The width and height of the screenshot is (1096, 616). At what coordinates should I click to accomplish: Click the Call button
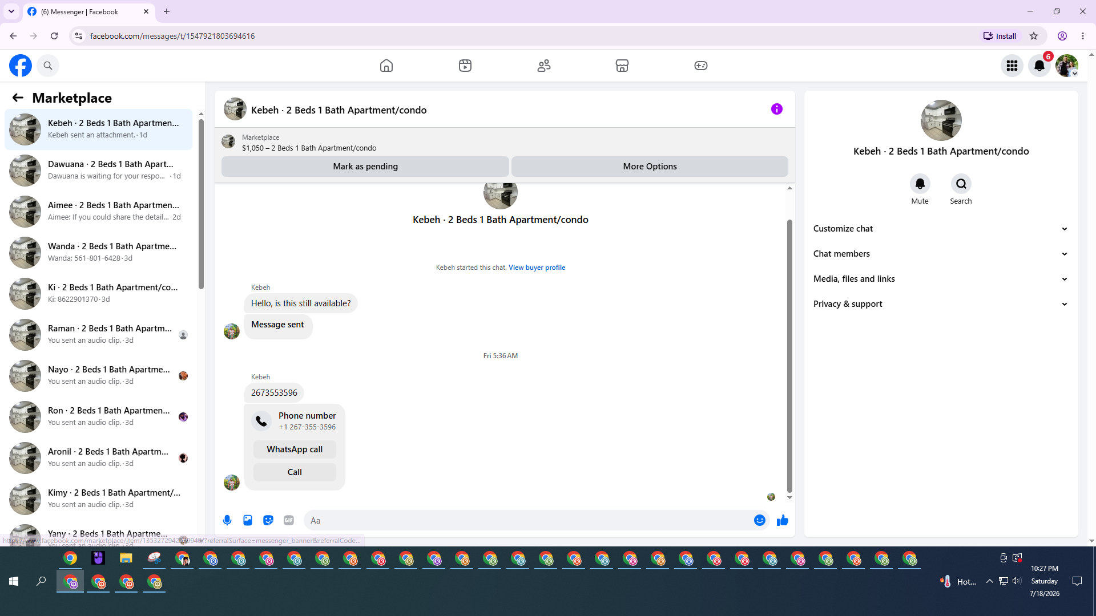point(295,472)
